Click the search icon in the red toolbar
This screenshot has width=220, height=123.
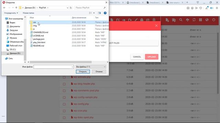(181, 20)
